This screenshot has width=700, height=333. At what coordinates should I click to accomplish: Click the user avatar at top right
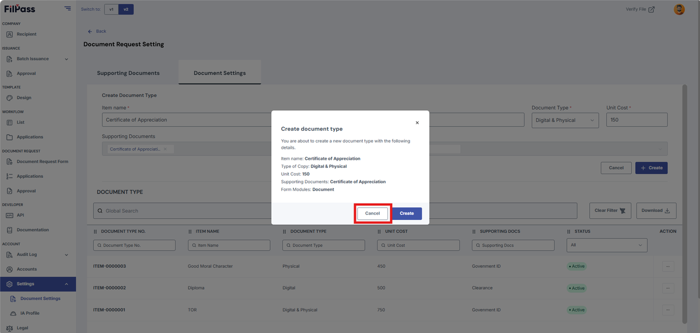(x=679, y=9)
